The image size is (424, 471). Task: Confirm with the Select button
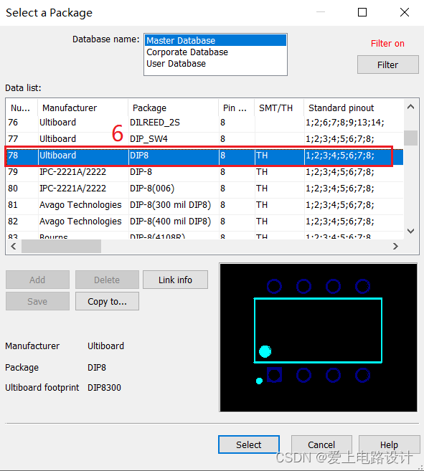(249, 444)
